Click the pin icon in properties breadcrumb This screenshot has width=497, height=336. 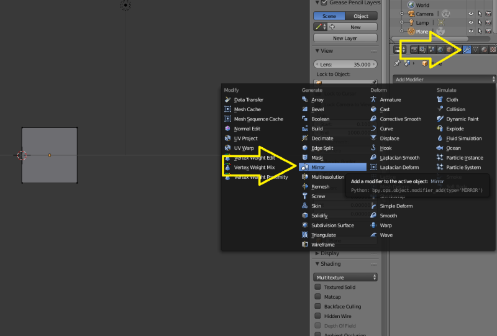point(397,63)
